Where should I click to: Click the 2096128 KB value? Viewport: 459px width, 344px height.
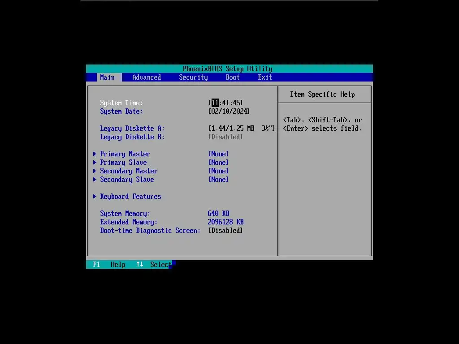(x=226, y=222)
